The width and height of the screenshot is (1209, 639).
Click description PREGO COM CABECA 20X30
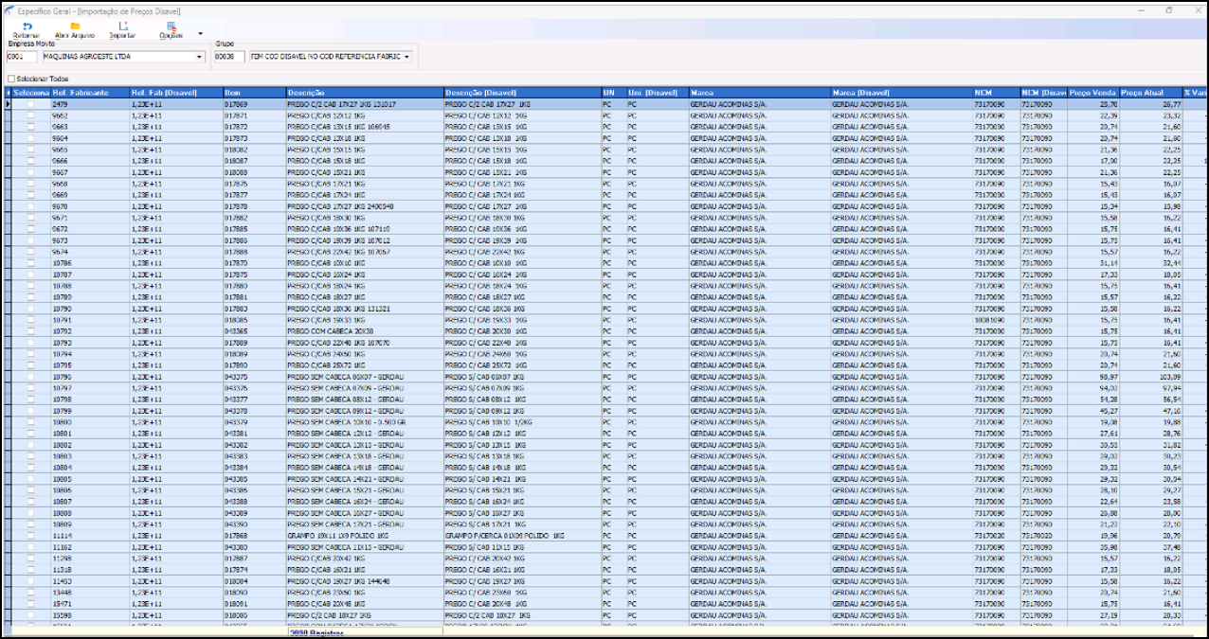tap(364, 331)
